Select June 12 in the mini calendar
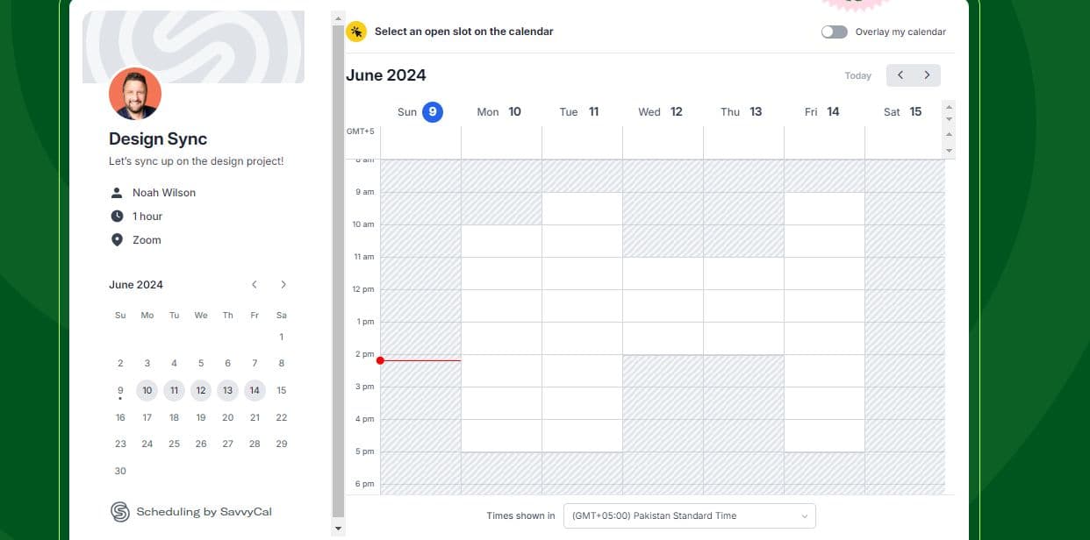The width and height of the screenshot is (1090, 540). [x=201, y=391]
